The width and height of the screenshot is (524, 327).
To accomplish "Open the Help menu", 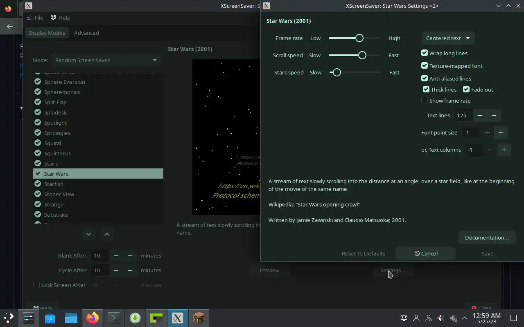I will click(x=61, y=18).
